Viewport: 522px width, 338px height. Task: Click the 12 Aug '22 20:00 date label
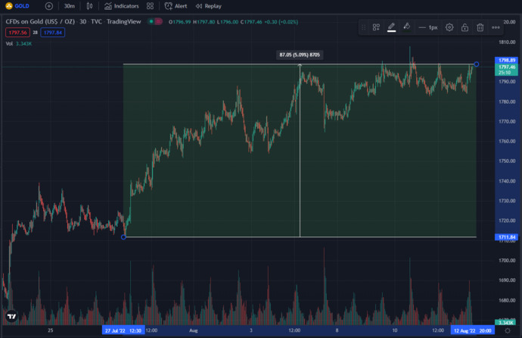[x=472, y=330]
